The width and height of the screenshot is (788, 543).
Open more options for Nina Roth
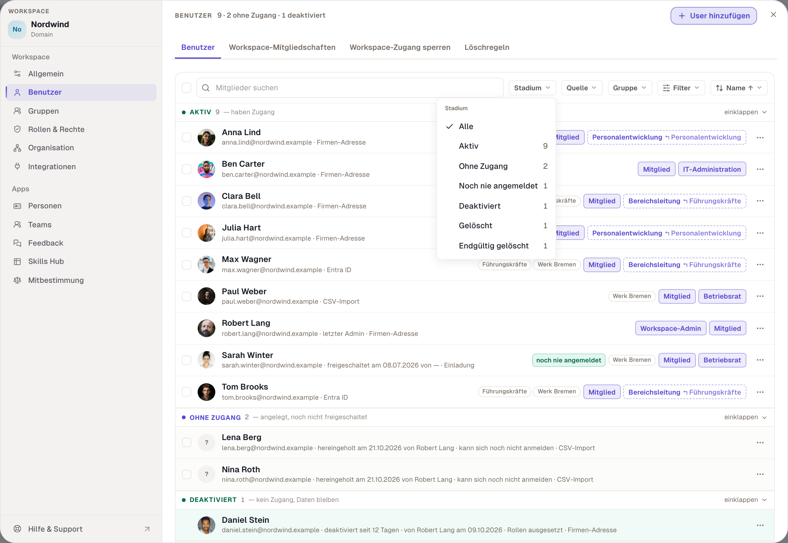point(760,474)
